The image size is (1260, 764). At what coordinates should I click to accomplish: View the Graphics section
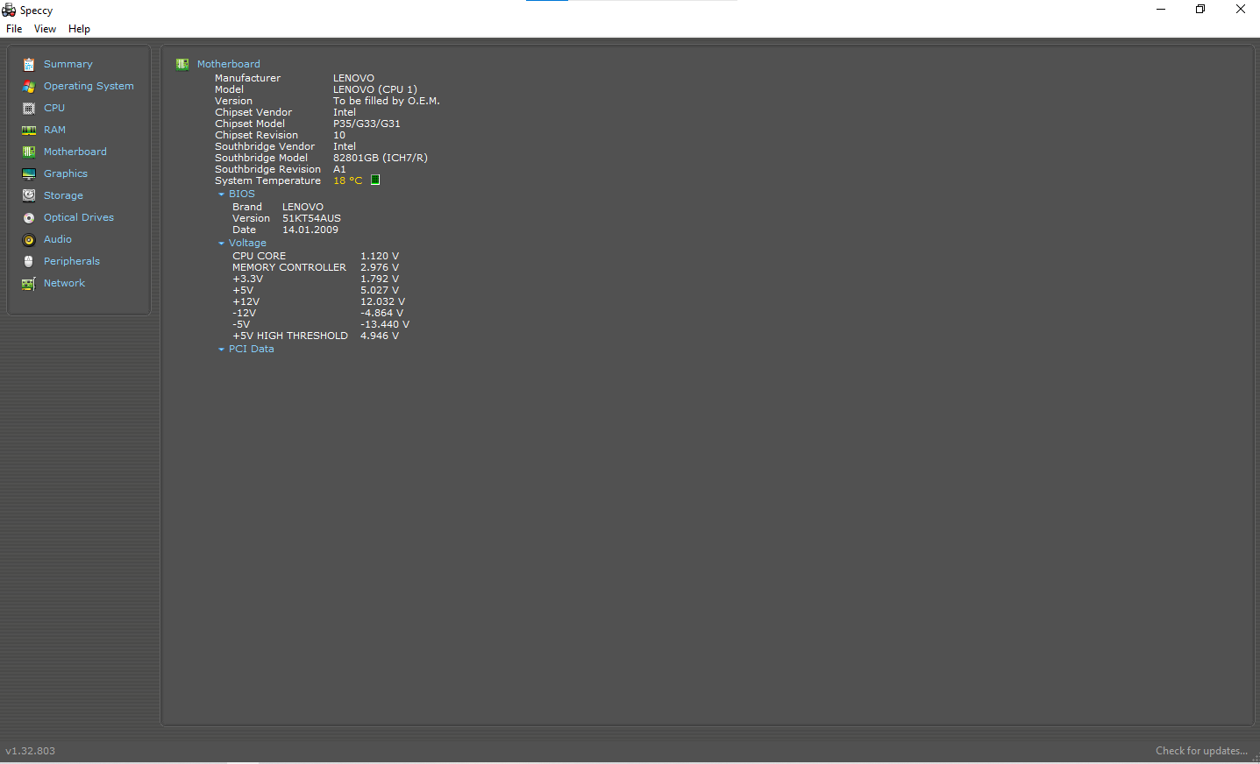pos(66,173)
